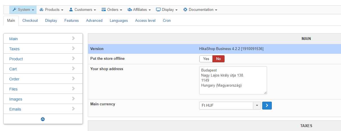
Task: Click the chevron arrow in Main row
Action: (x=73, y=38)
